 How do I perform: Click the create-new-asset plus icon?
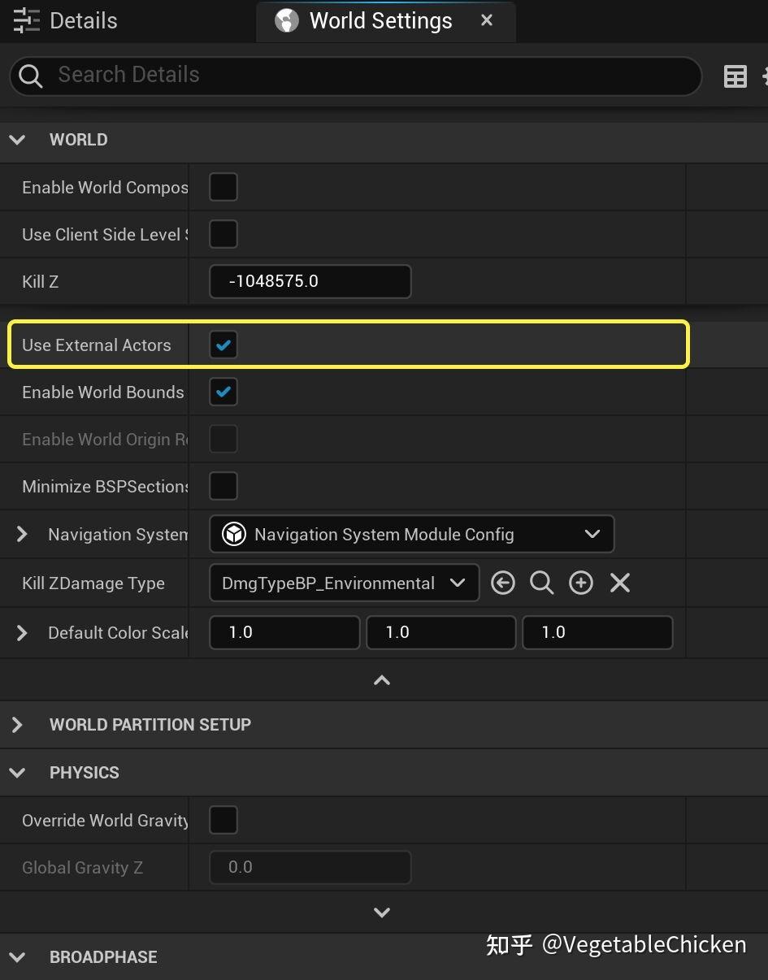click(x=580, y=583)
